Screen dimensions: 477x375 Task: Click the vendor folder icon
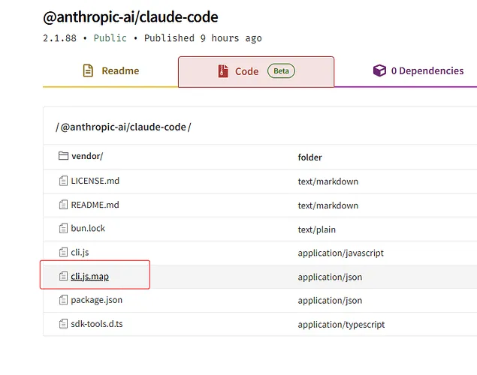(x=63, y=157)
